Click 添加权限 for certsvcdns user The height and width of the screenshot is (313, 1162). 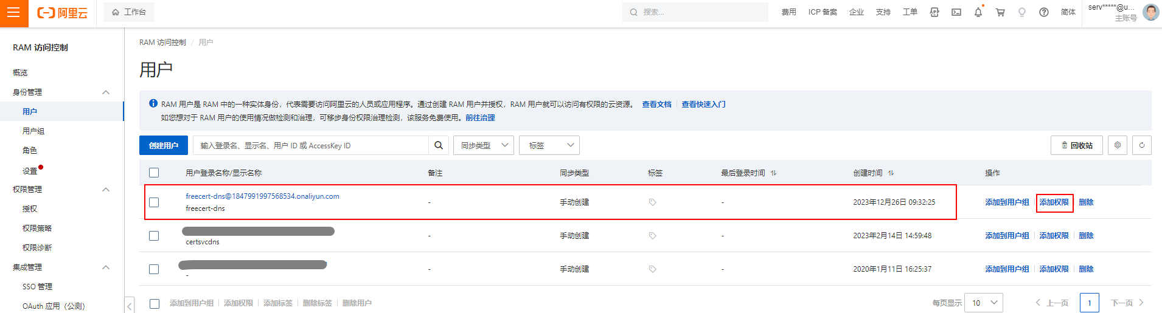[x=1054, y=236]
